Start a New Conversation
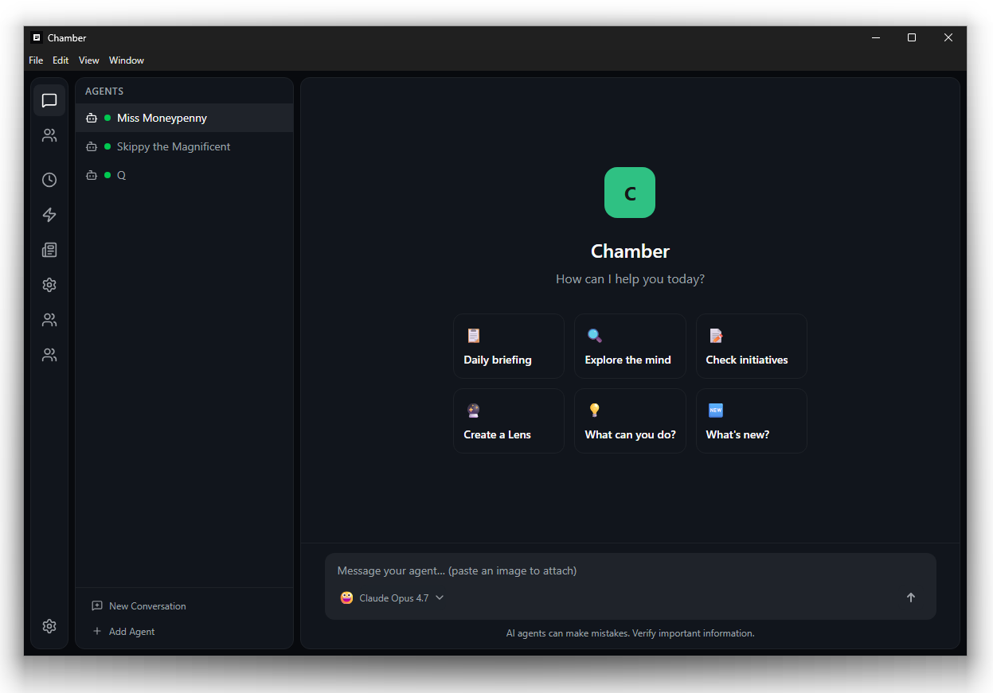Image resolution: width=993 pixels, height=693 pixels. (139, 605)
